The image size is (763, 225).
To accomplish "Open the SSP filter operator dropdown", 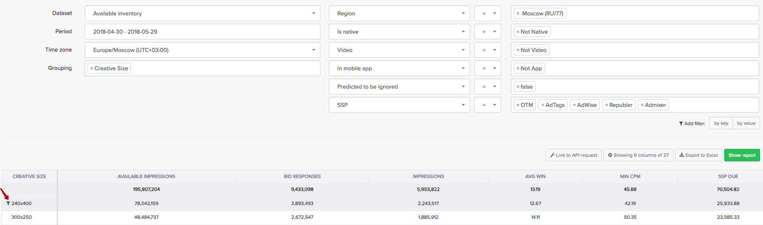I will tap(488, 105).
